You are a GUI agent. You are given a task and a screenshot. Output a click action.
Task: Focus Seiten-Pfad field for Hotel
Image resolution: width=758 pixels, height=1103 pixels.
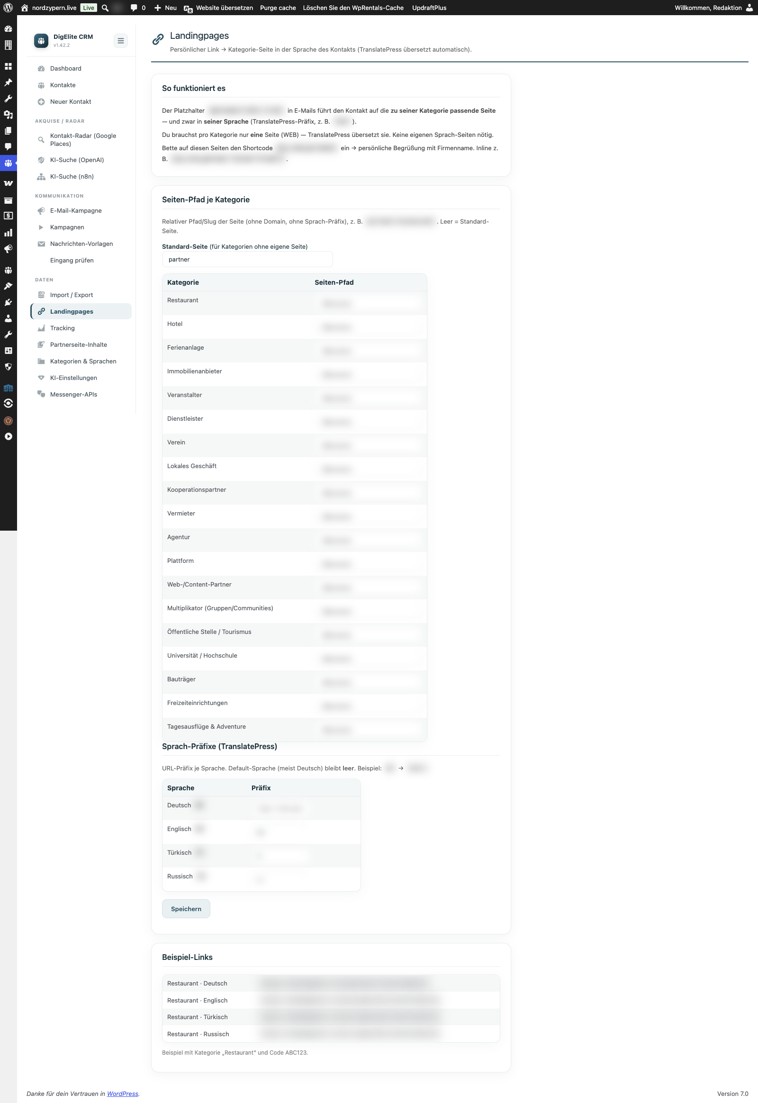(368, 327)
